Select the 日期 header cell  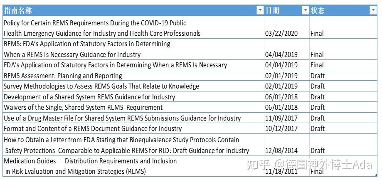click(x=283, y=10)
